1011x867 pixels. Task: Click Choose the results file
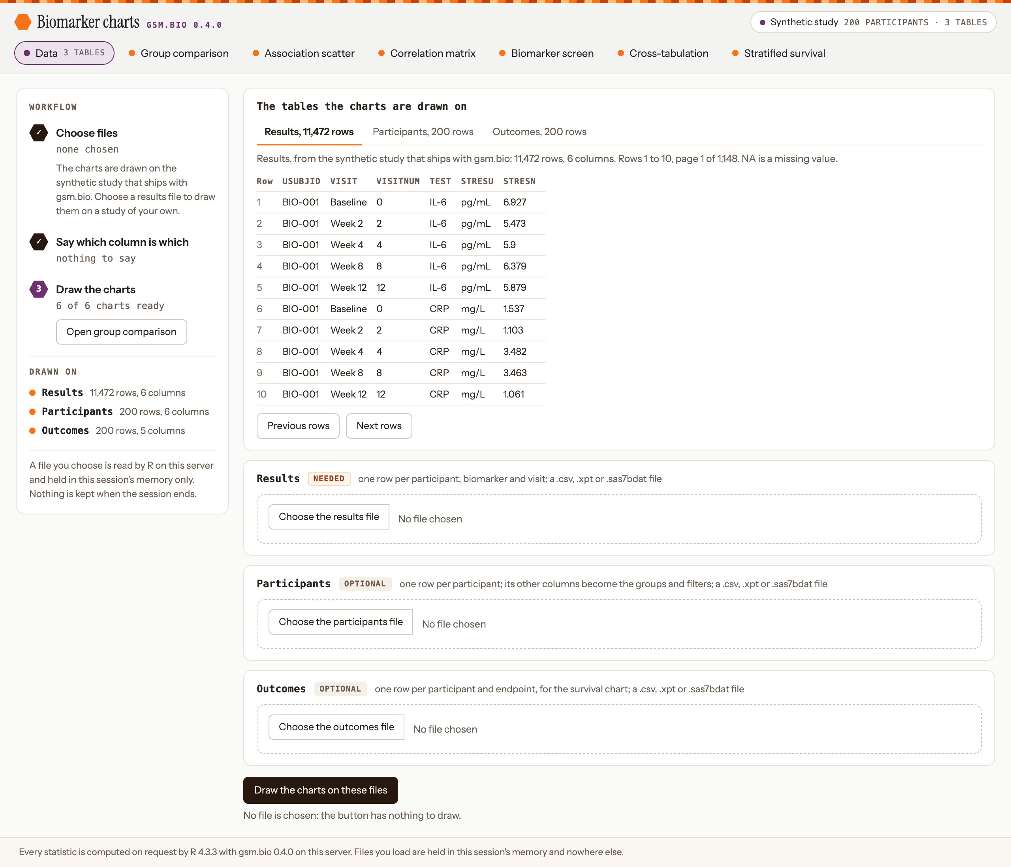point(329,516)
